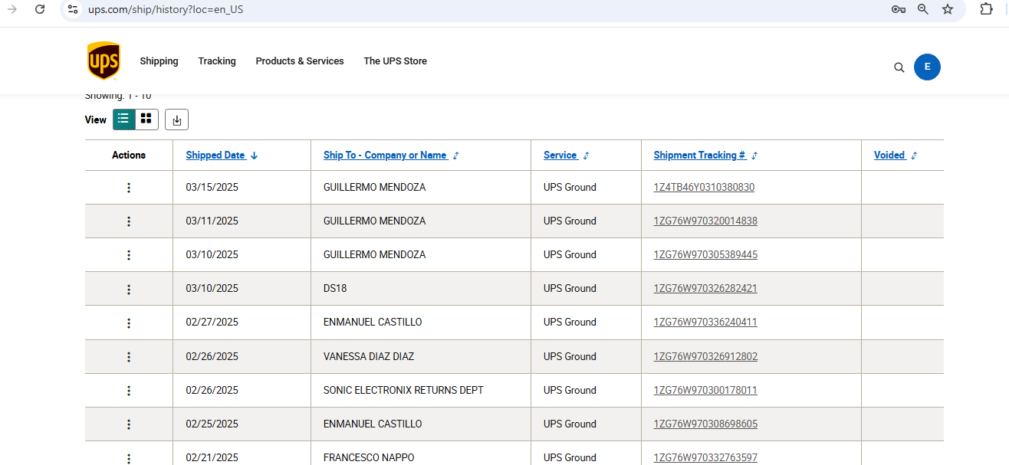Open the user profile avatar E

click(927, 67)
